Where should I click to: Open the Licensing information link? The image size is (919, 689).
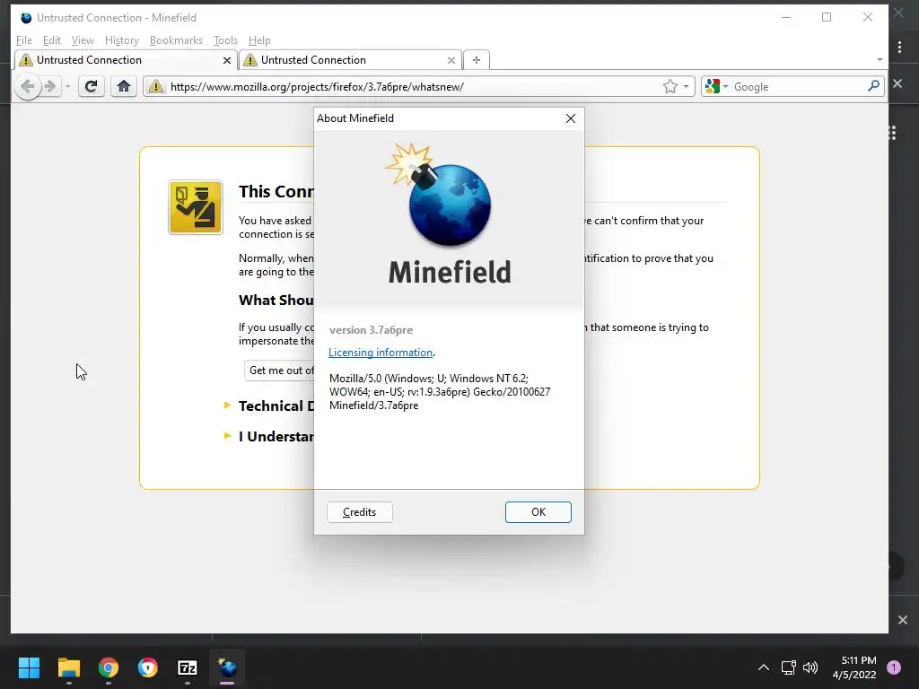tap(381, 352)
